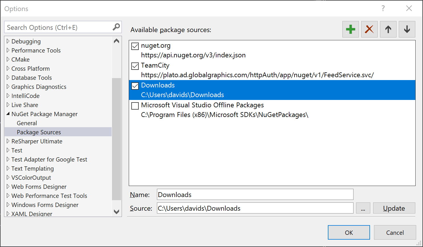Viewport: 423px width, 247px height.
Task: Uncheck the nuget.org package source
Action: click(x=135, y=46)
